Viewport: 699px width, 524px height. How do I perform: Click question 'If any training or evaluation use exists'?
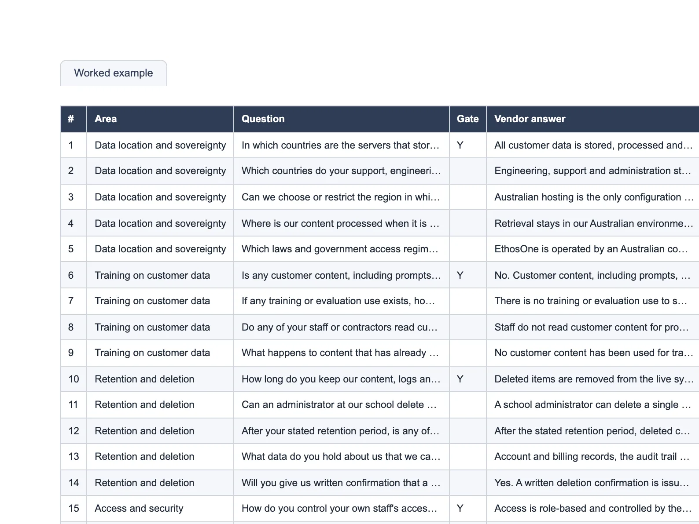point(342,301)
